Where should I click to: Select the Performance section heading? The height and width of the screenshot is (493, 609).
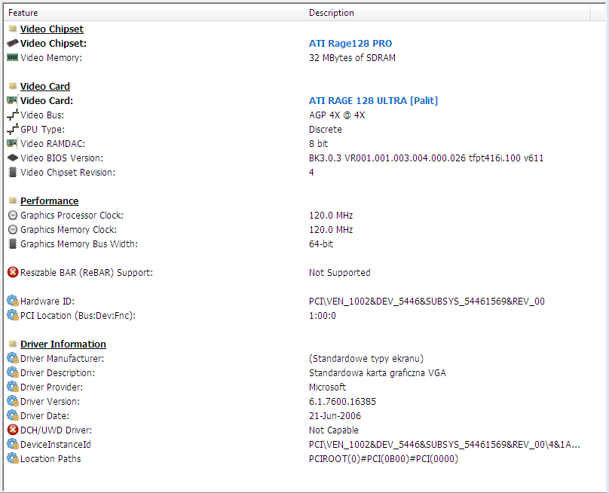[x=49, y=201]
